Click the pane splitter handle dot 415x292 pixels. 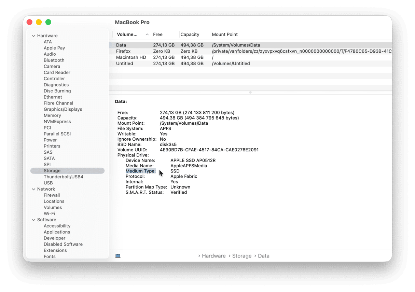coord(250,93)
